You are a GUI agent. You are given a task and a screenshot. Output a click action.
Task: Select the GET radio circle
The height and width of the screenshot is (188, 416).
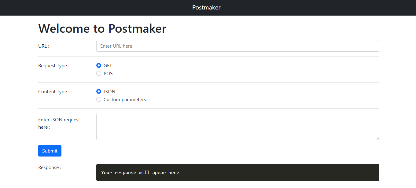99,65
